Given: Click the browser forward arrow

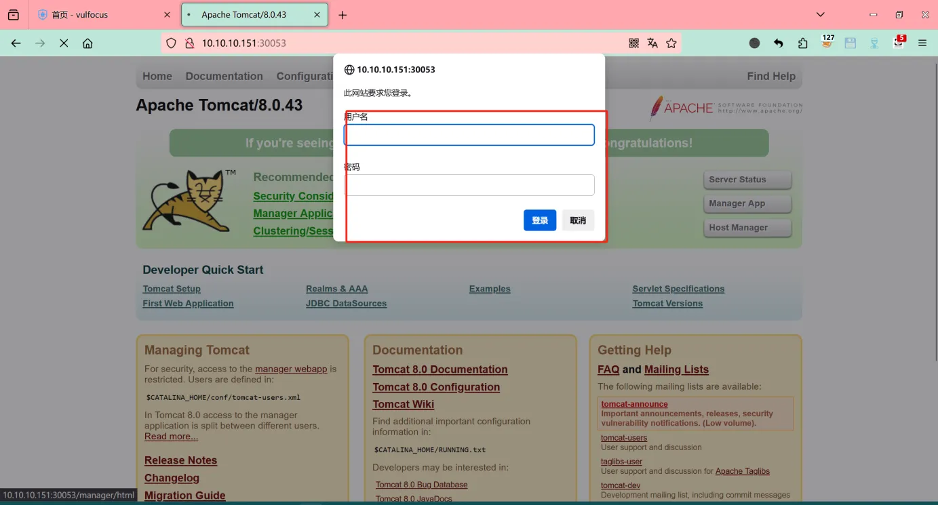Looking at the screenshot, I should [40, 43].
